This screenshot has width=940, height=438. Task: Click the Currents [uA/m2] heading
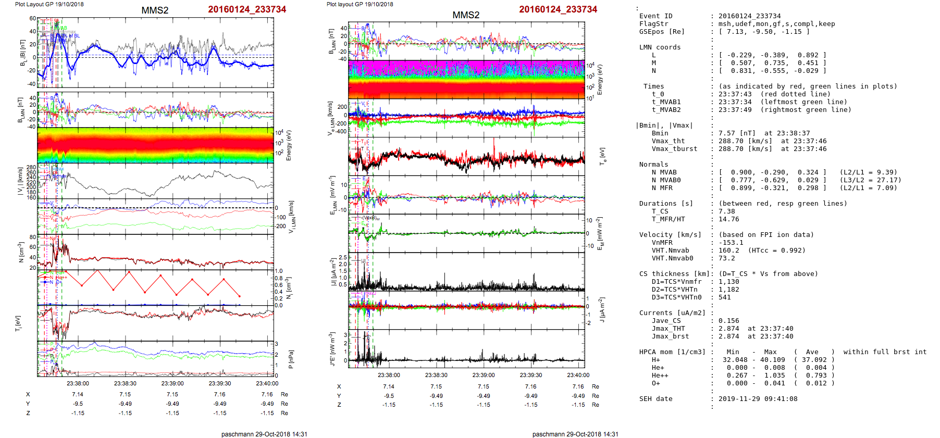tap(672, 313)
